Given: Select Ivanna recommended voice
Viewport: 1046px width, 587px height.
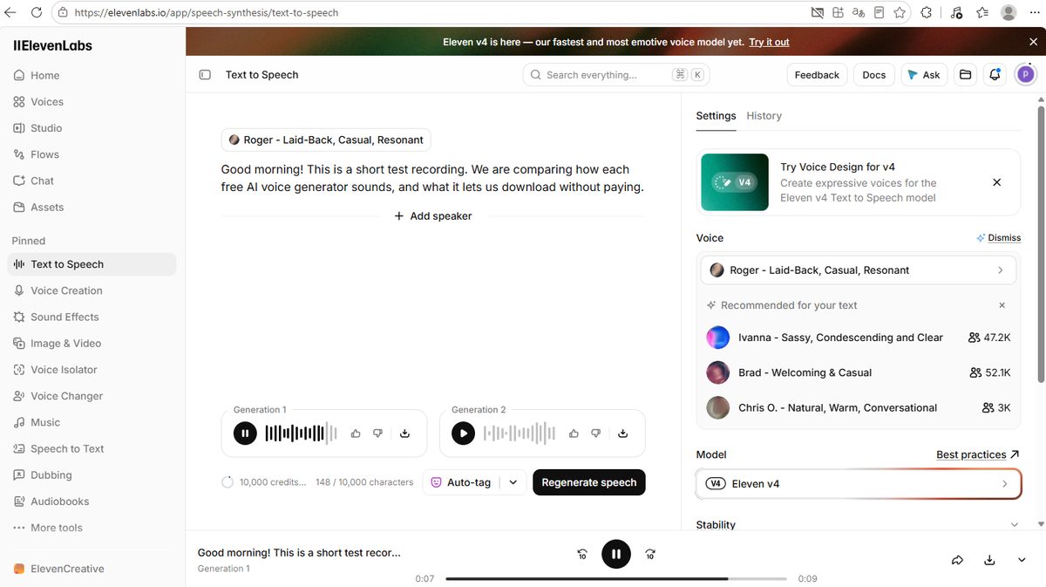Looking at the screenshot, I should (859, 338).
